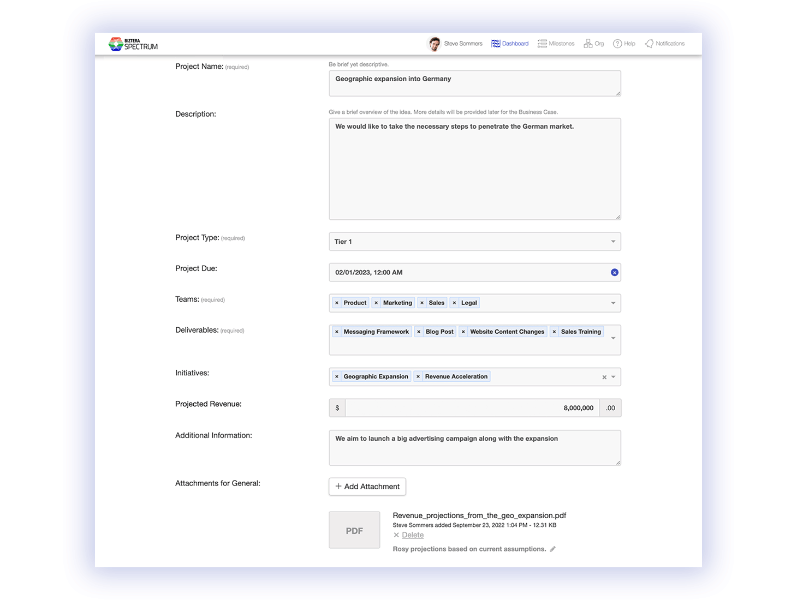Clear the Project Due date with blue x icon

pos(615,272)
